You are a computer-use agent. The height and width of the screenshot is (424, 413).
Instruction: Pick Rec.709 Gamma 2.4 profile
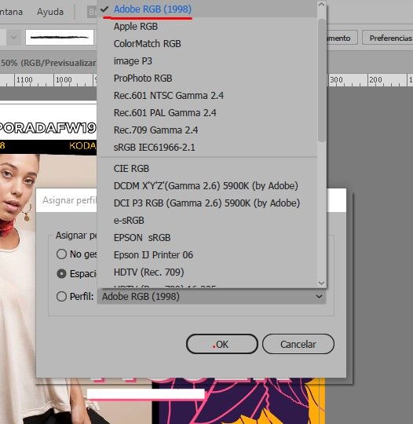coord(207,130)
